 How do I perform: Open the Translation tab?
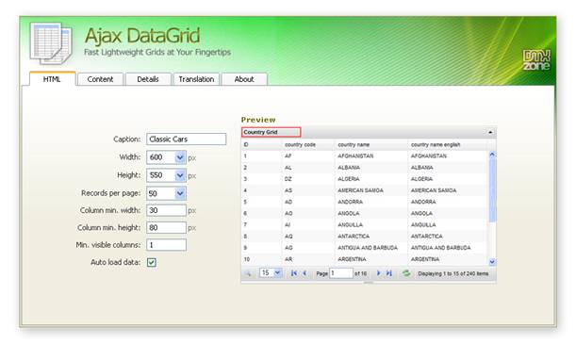196,79
